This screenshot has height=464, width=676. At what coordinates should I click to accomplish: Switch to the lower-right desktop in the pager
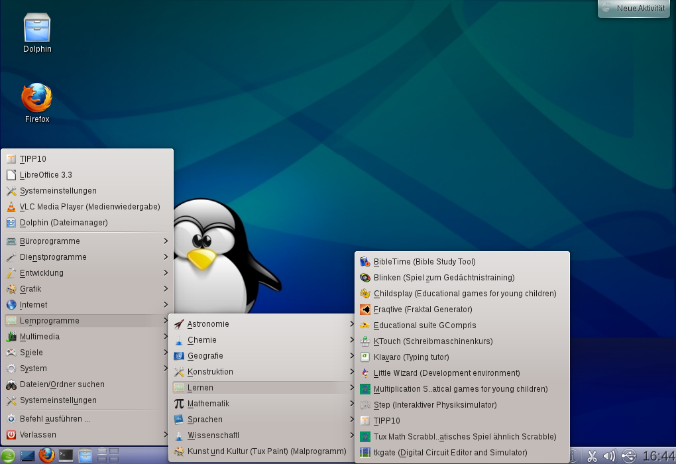(x=114, y=459)
